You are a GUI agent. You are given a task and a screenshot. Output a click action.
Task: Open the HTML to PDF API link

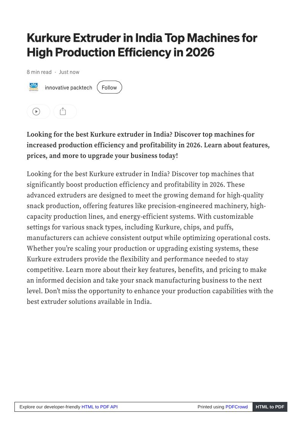pos(99,407)
